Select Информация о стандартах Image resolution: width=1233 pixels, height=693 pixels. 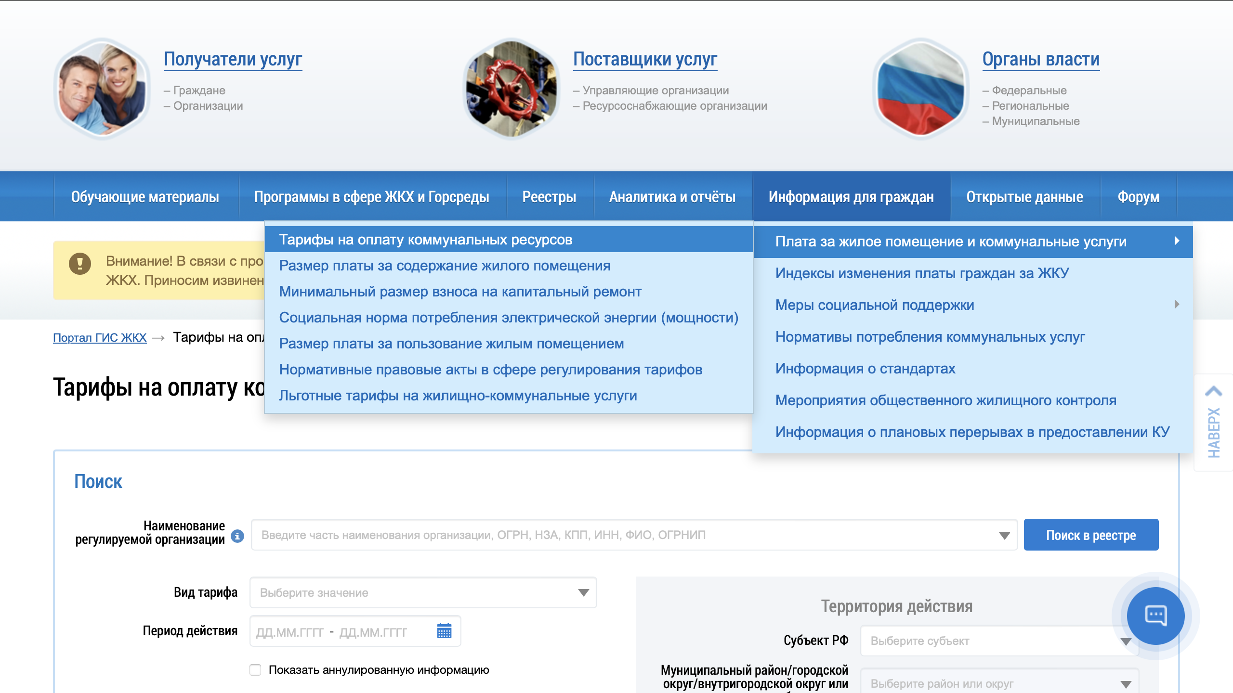pos(973,369)
